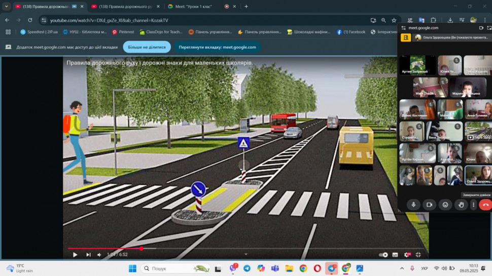Click 'Переглянути вкладку: meet.google.com' button
The height and width of the screenshot is (276, 492).
click(x=217, y=47)
